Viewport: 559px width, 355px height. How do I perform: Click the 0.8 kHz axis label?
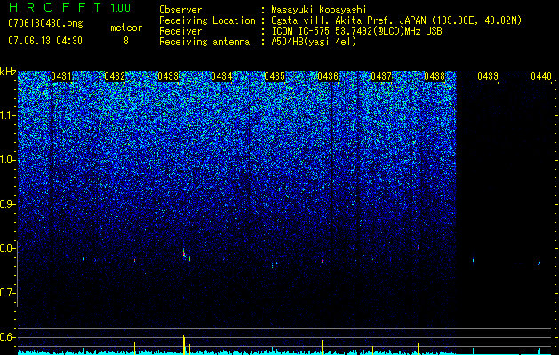pyautogui.click(x=8, y=248)
